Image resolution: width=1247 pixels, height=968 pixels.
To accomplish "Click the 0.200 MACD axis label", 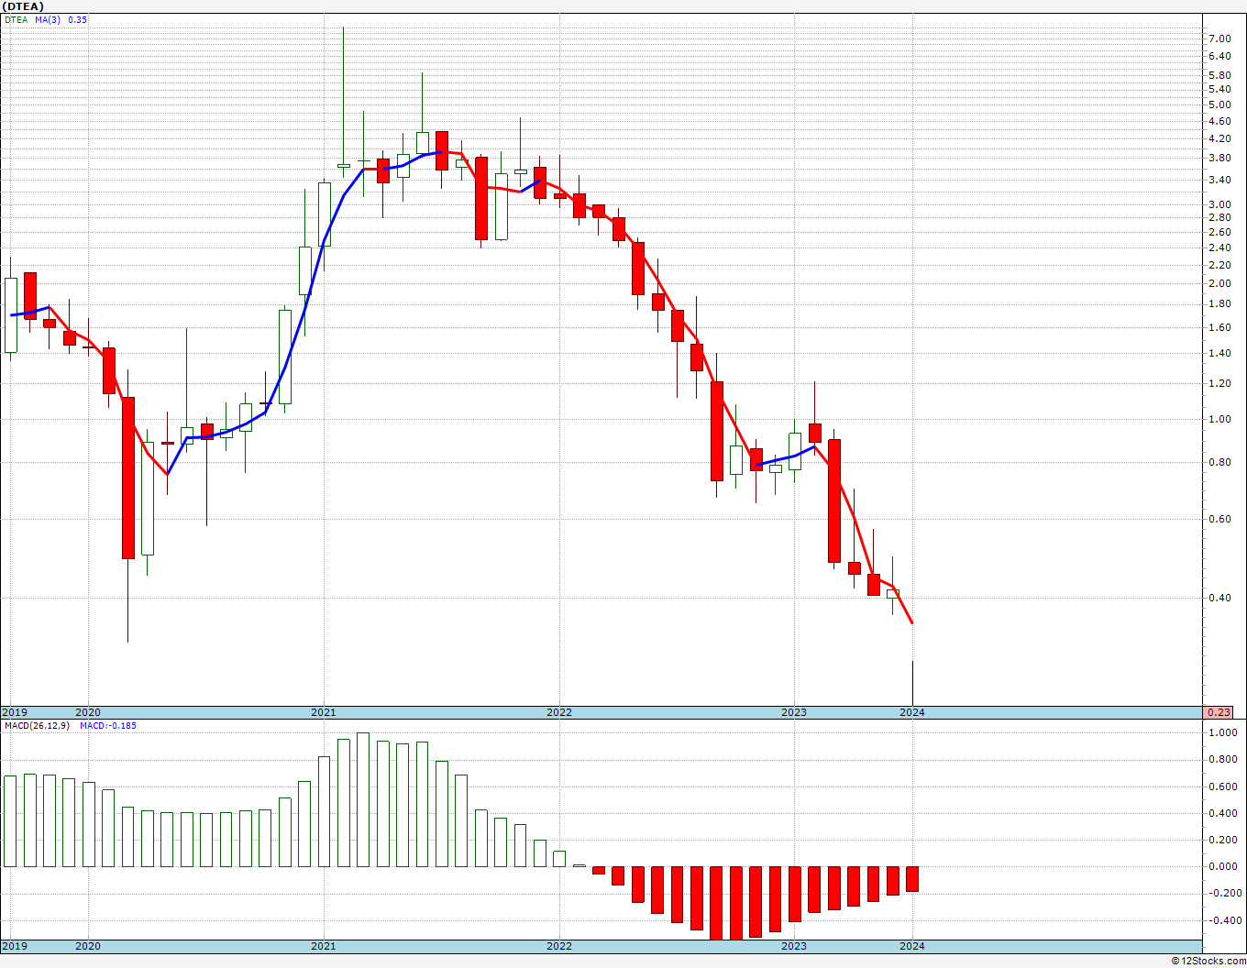I will click(1222, 840).
